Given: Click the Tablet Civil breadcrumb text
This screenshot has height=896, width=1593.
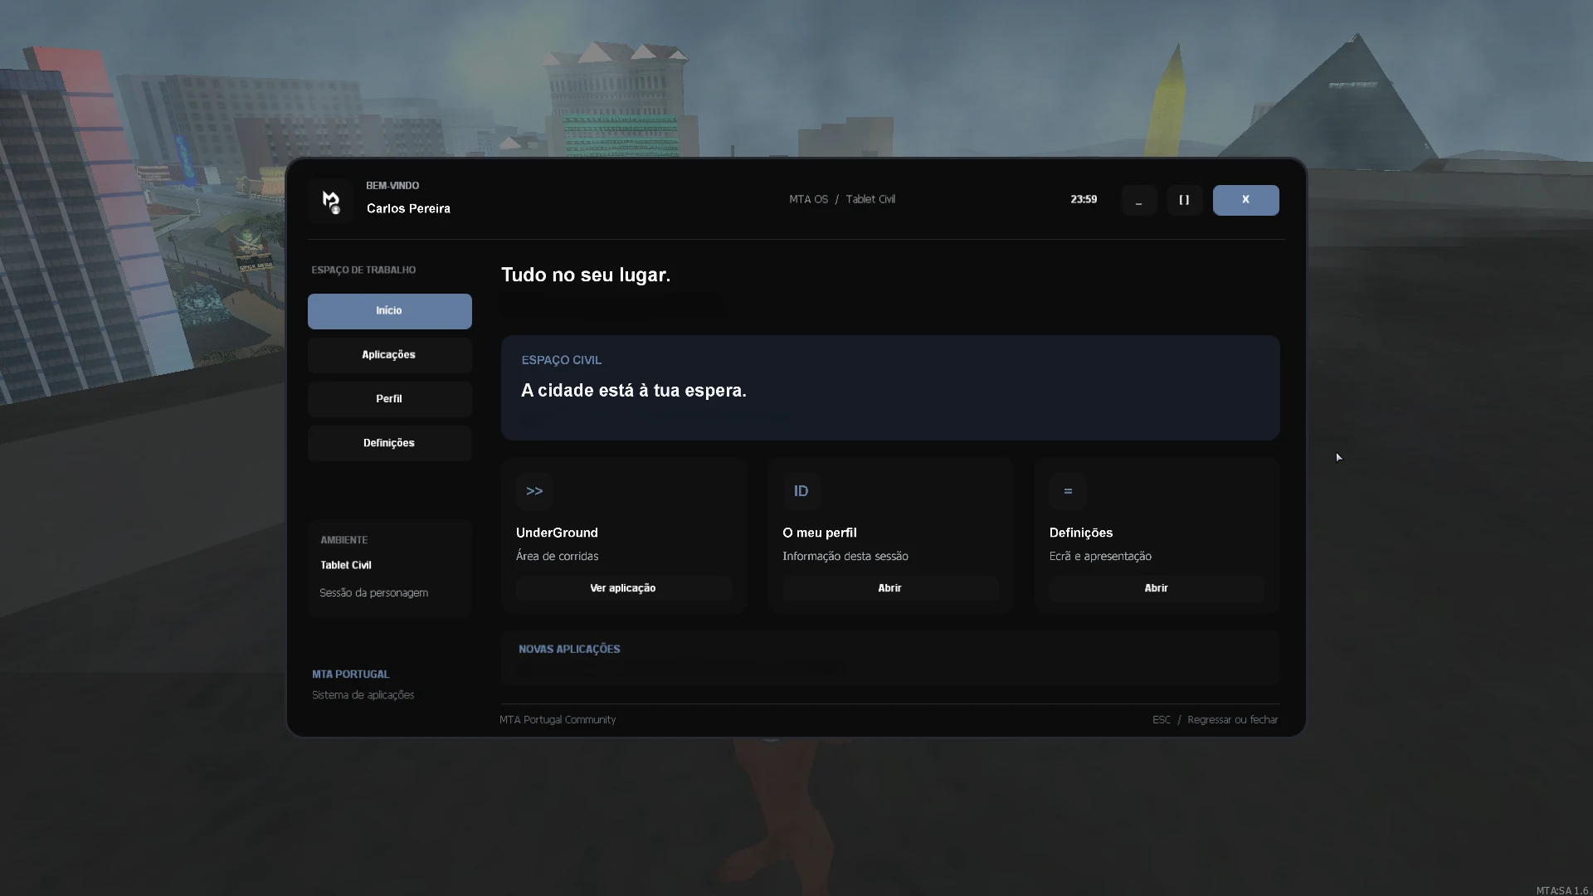Looking at the screenshot, I should click(870, 199).
